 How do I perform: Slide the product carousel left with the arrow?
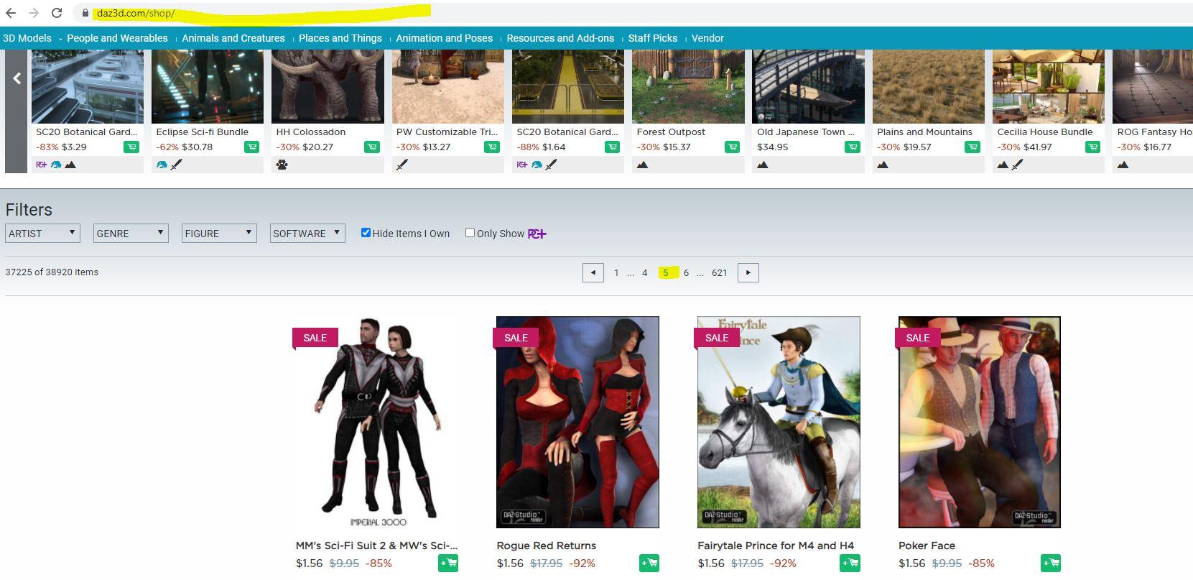point(17,78)
